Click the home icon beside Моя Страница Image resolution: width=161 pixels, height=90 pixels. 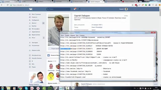point(30,14)
